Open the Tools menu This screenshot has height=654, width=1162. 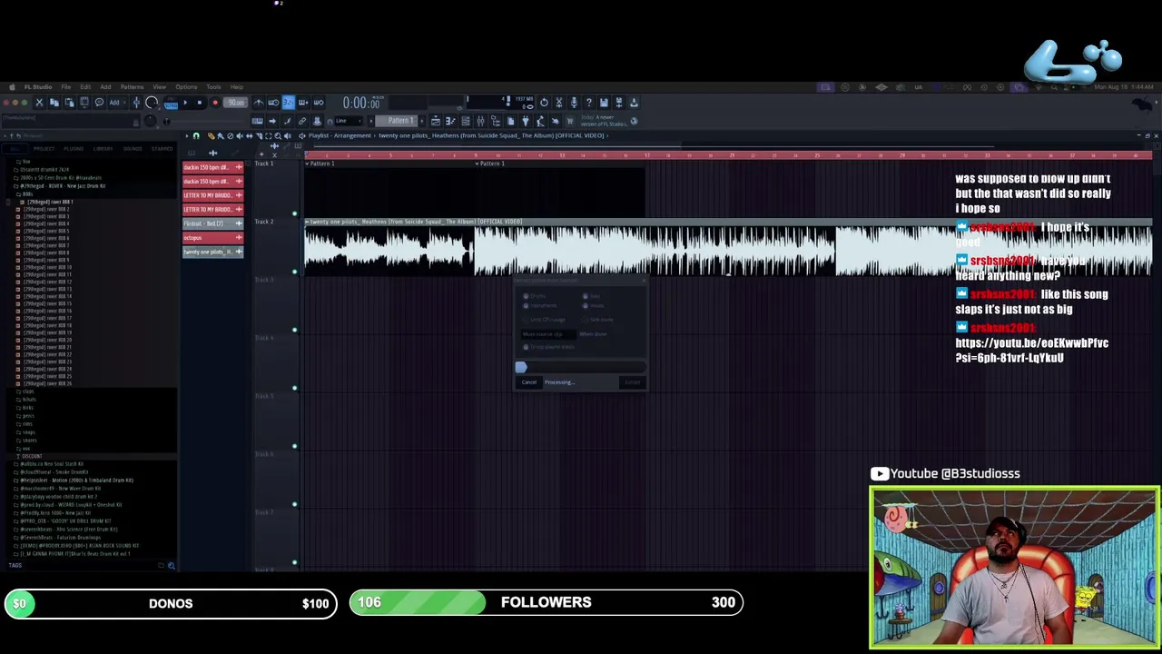pyautogui.click(x=213, y=87)
